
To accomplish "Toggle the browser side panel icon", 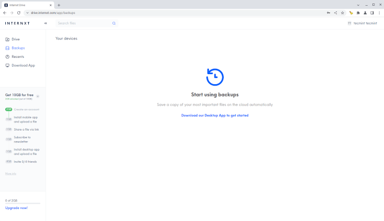I will [372, 13].
